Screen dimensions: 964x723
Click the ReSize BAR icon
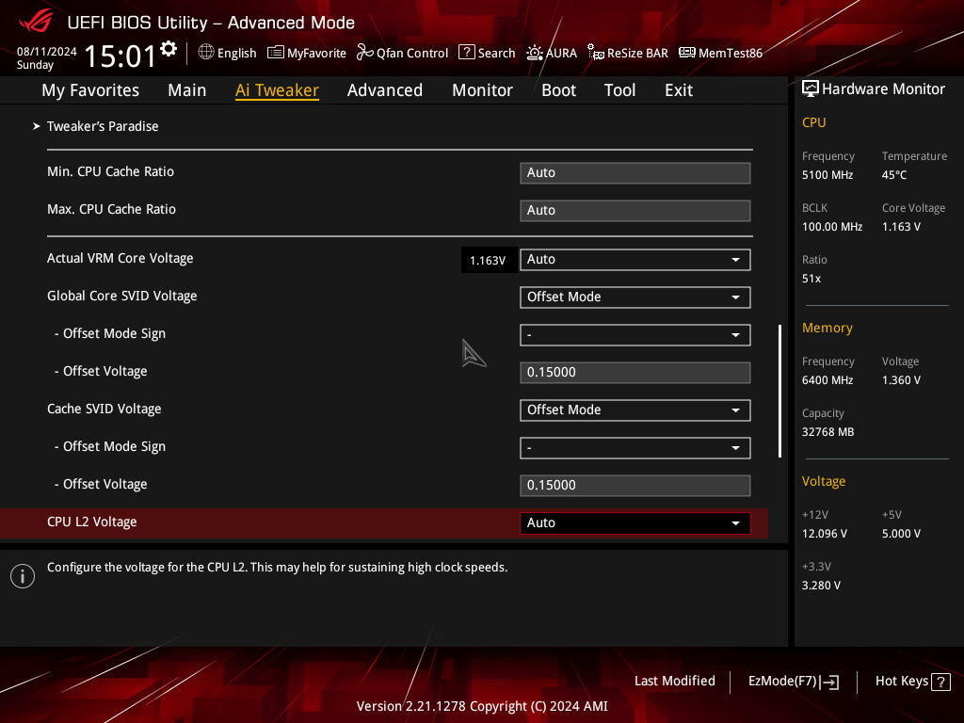point(595,53)
